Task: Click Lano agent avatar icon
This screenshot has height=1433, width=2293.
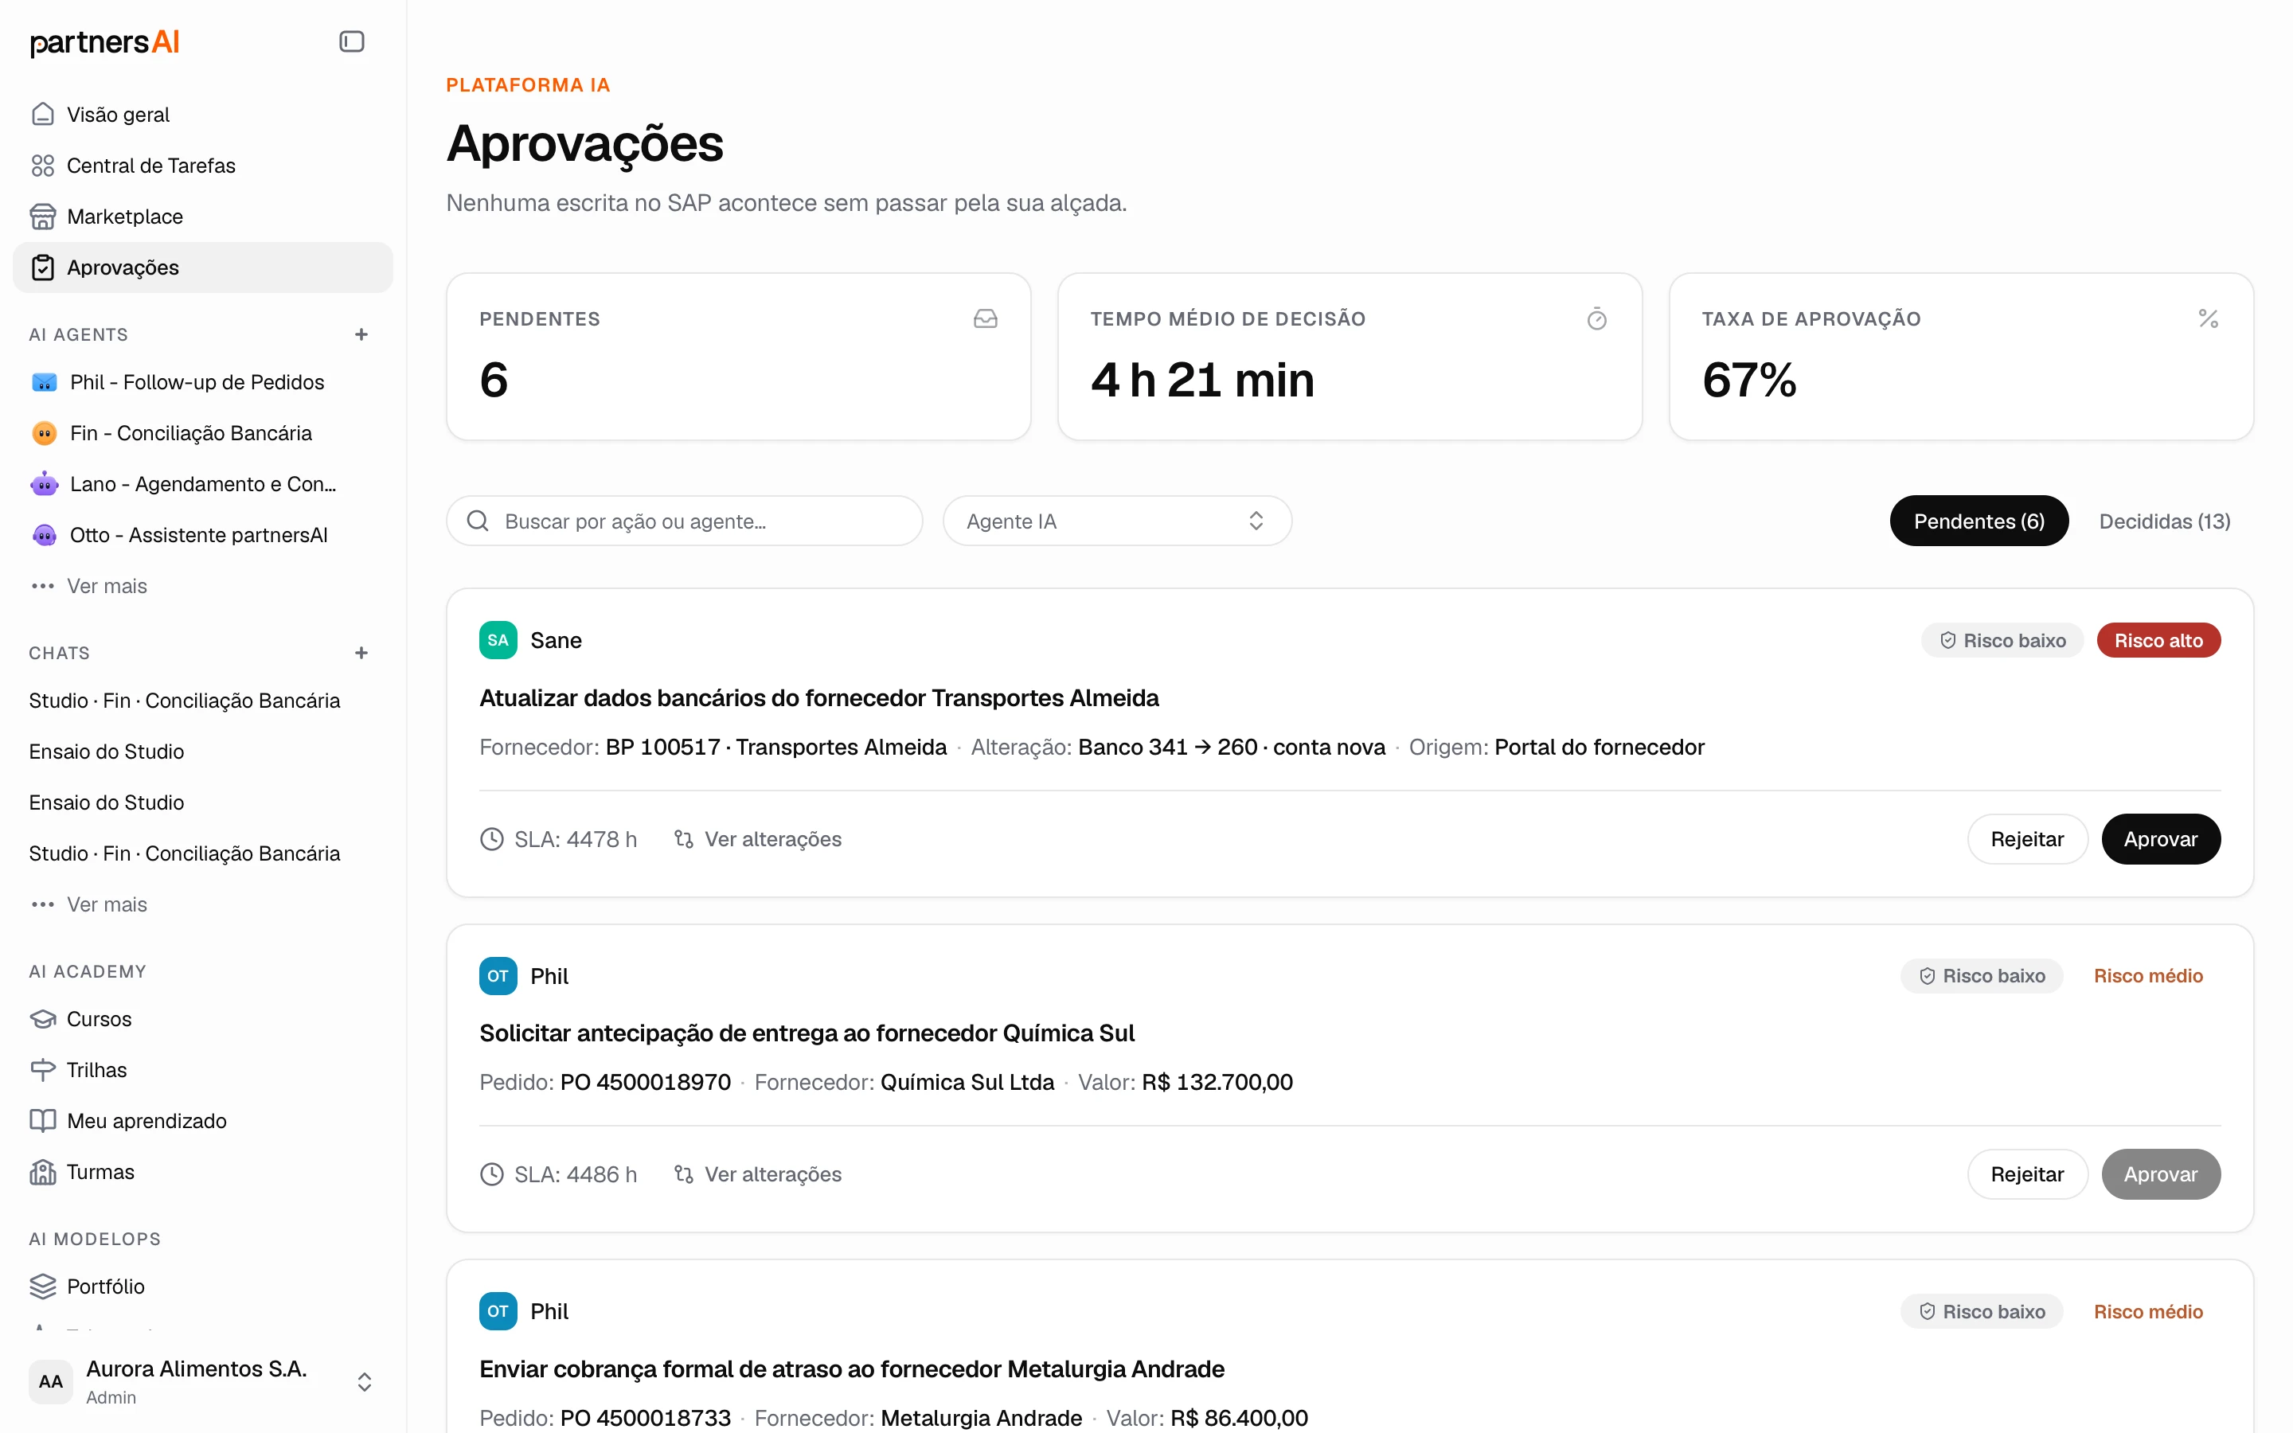Action: tap(45, 484)
